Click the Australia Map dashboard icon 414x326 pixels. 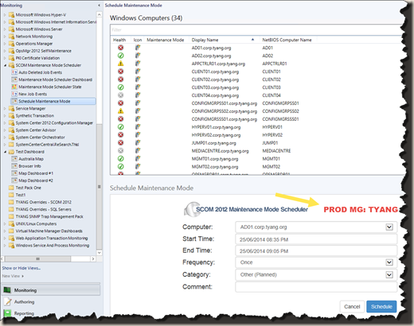tap(14, 159)
